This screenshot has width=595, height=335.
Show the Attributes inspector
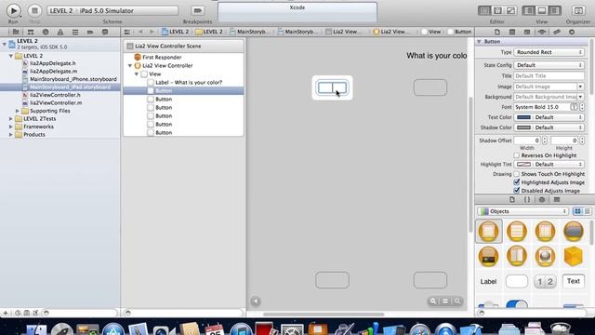[542, 32]
